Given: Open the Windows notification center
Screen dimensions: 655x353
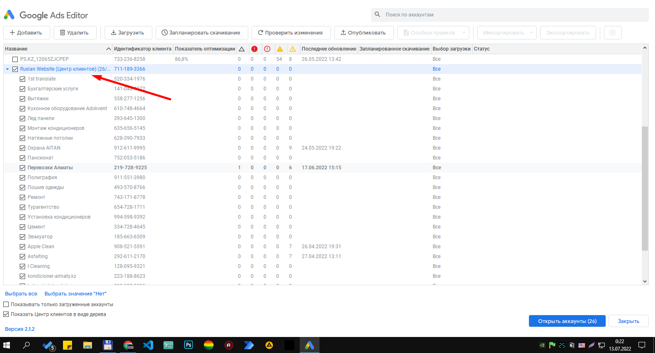Looking at the screenshot, I should pos(642,345).
